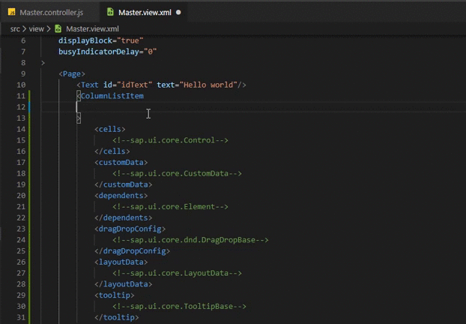Click the JS file icon on Master.controller.js tab

coord(11,12)
